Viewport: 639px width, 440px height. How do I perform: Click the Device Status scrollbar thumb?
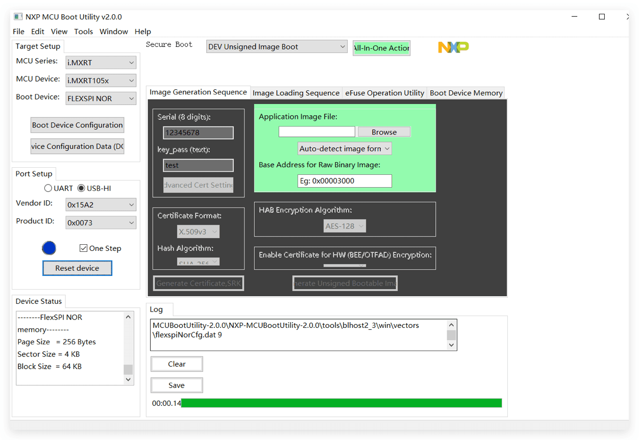(128, 370)
